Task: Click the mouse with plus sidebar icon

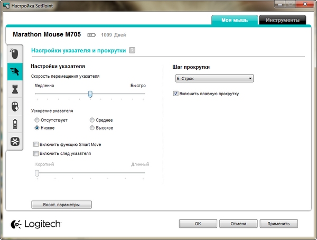Action: point(15,107)
